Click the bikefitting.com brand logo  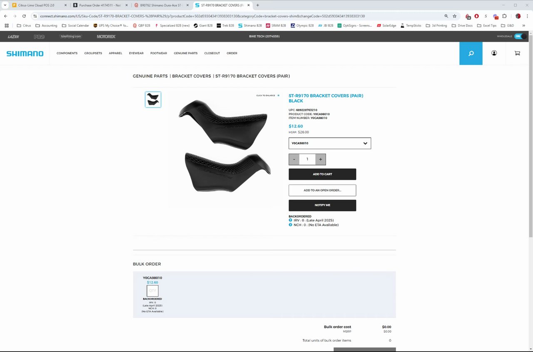click(x=71, y=37)
